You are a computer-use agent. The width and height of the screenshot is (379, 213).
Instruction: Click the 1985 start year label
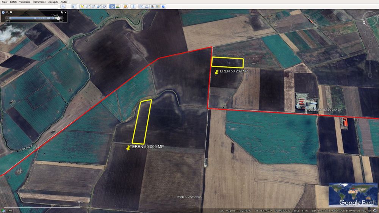(8, 21)
